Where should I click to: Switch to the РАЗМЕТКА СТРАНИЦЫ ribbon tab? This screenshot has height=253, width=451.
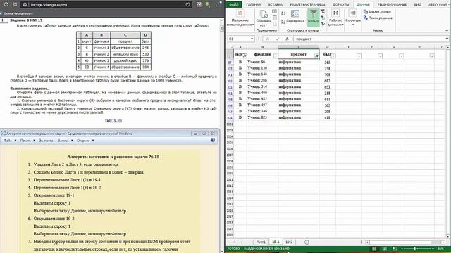coord(307,4)
